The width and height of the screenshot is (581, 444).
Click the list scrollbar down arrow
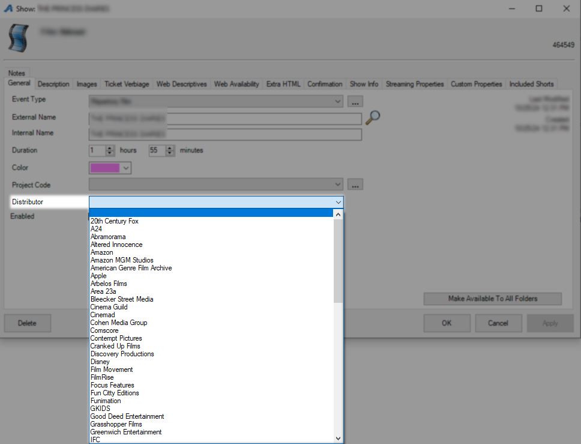(x=338, y=439)
